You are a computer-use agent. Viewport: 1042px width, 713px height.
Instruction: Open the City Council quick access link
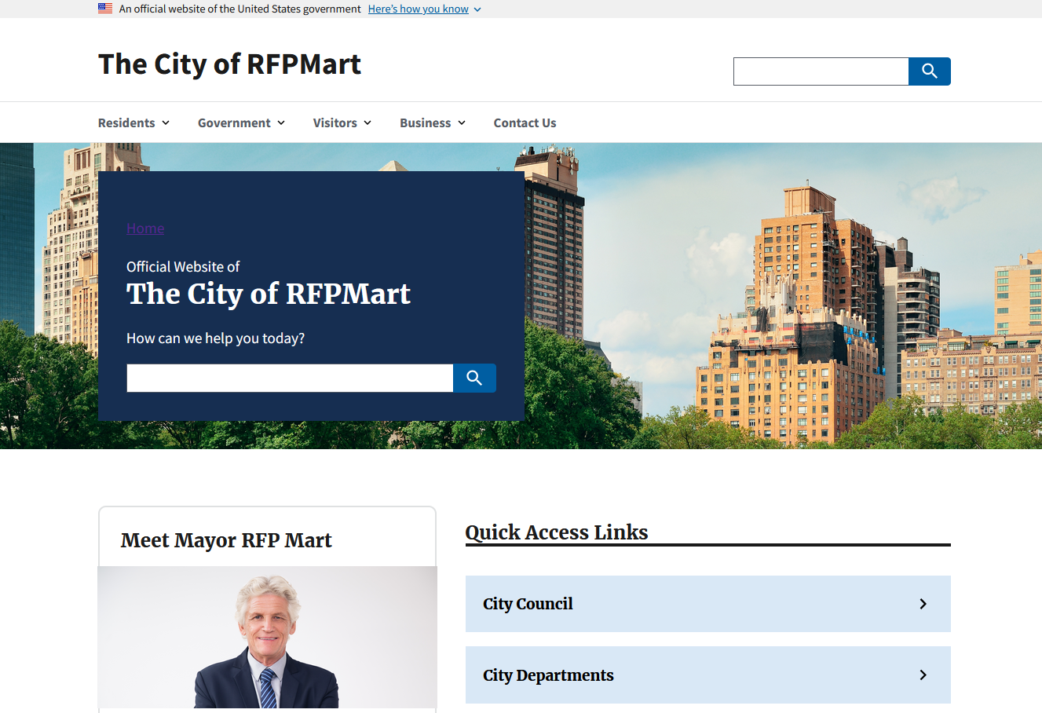click(x=528, y=604)
